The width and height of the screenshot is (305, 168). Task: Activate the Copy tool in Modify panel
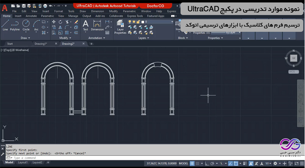(x=54, y=27)
